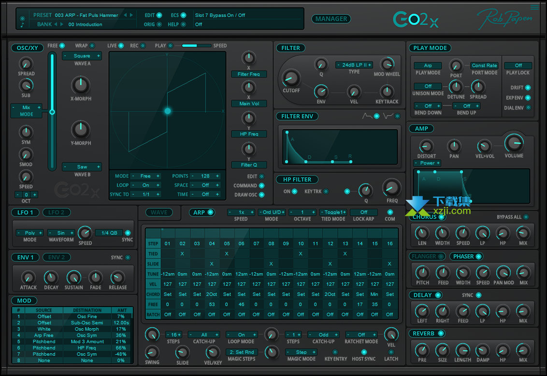The width and height of the screenshot is (547, 376).
Task: Click the ENV 1 RELEASE knob
Action: click(117, 278)
